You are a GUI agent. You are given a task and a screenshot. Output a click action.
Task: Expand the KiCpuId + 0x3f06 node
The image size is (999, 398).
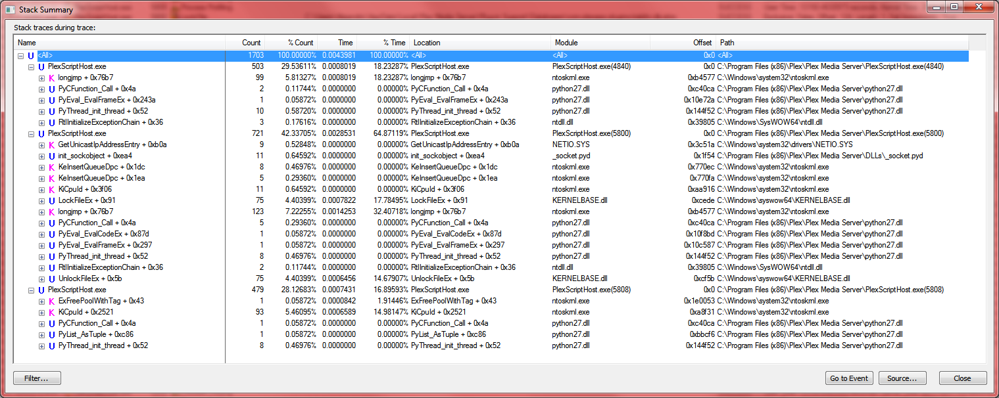tap(41, 189)
